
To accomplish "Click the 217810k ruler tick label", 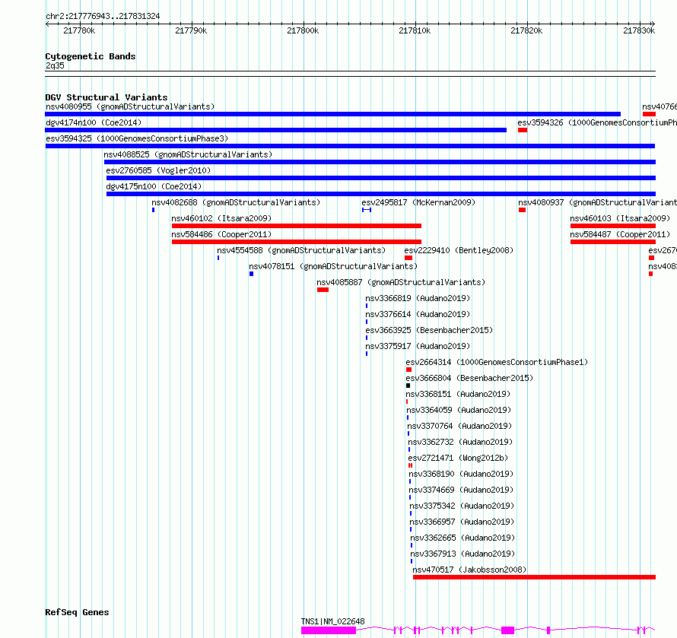I will tap(415, 30).
